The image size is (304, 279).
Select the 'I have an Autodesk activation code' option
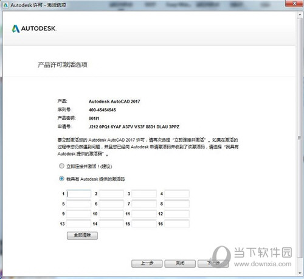[61, 179]
